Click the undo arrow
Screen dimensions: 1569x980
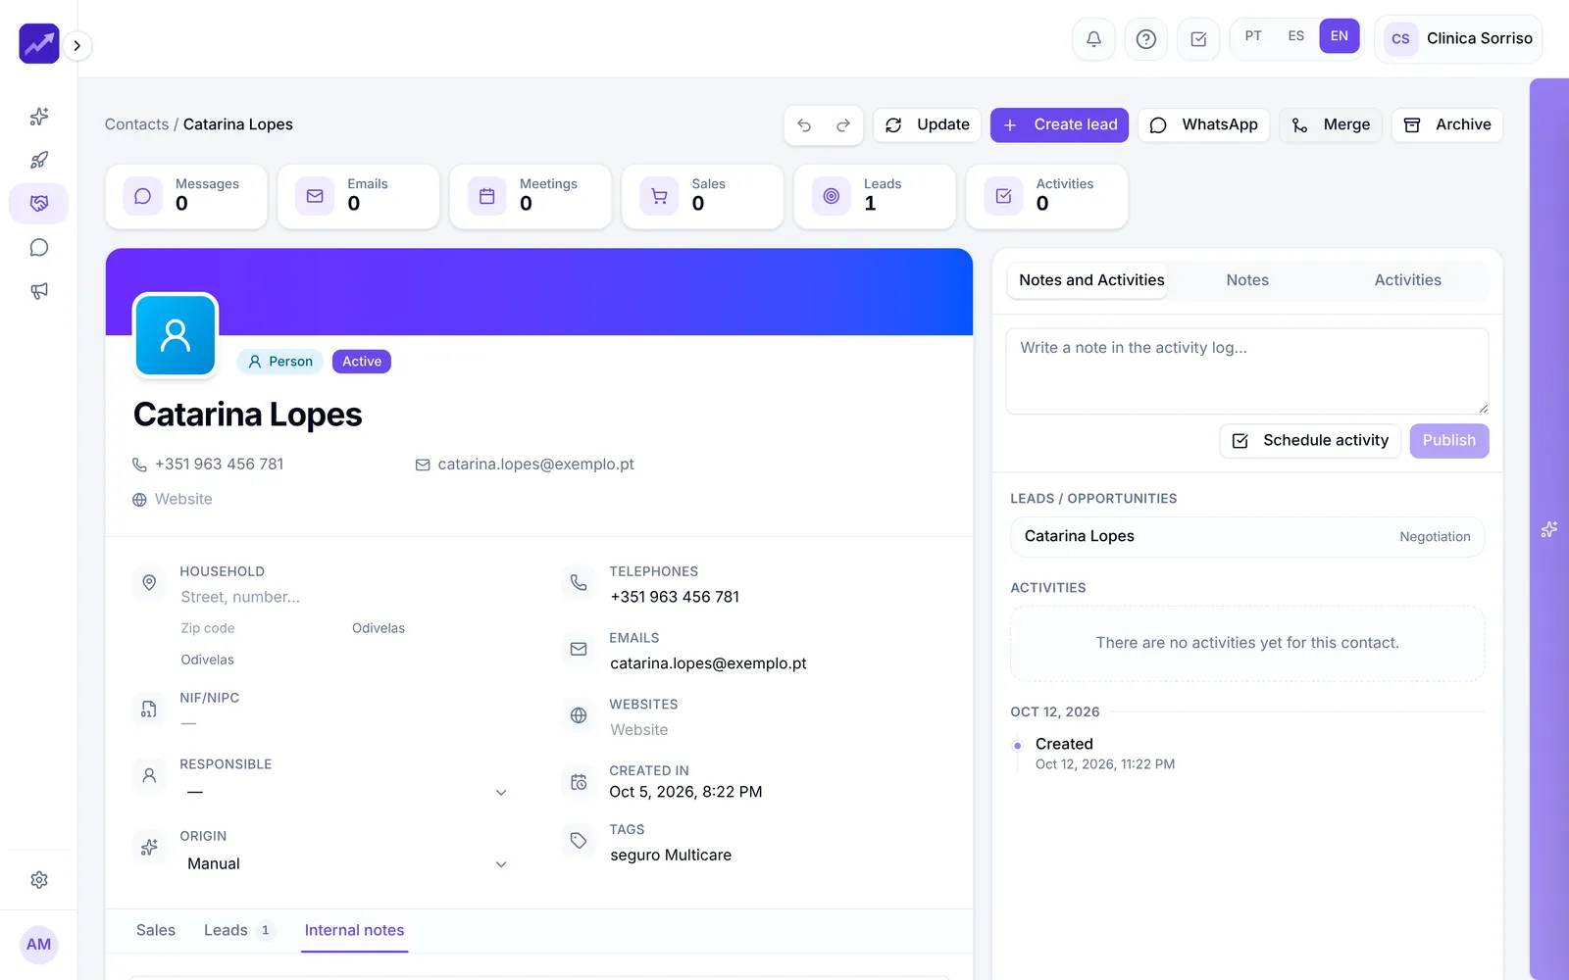coord(804,125)
